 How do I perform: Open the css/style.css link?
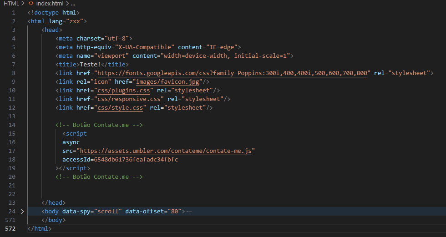coord(120,108)
